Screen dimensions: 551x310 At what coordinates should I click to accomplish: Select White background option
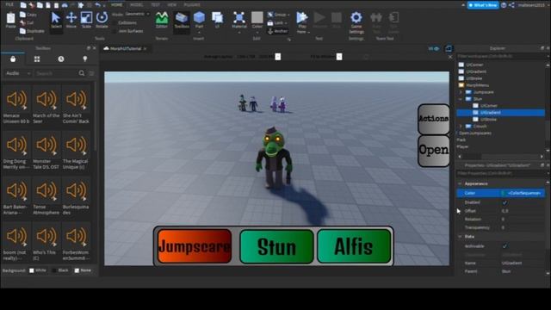coord(32,270)
